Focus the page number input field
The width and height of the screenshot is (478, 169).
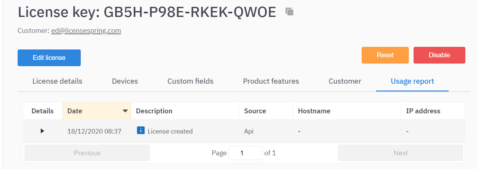[x=245, y=153]
